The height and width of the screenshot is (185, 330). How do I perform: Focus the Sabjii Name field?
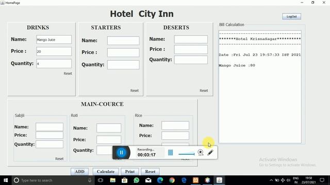[x=49, y=127]
